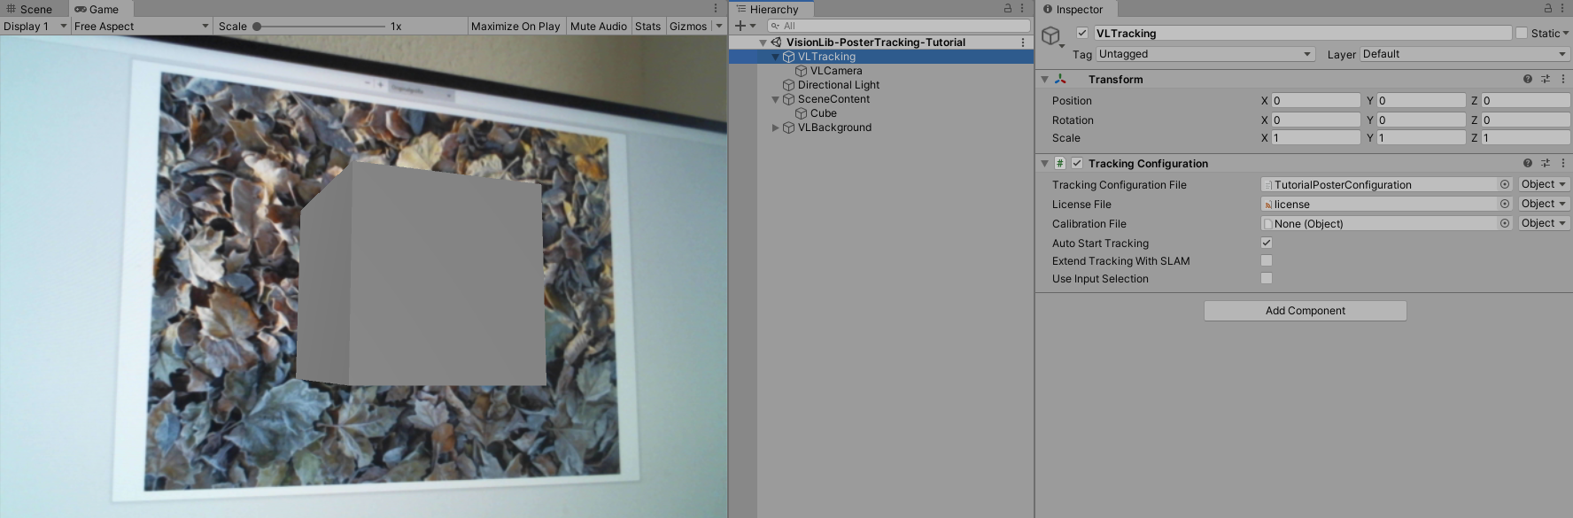Viewport: 1573px width, 518px height.
Task: Open the Tag dropdown set to Untagged
Action: tap(1205, 55)
